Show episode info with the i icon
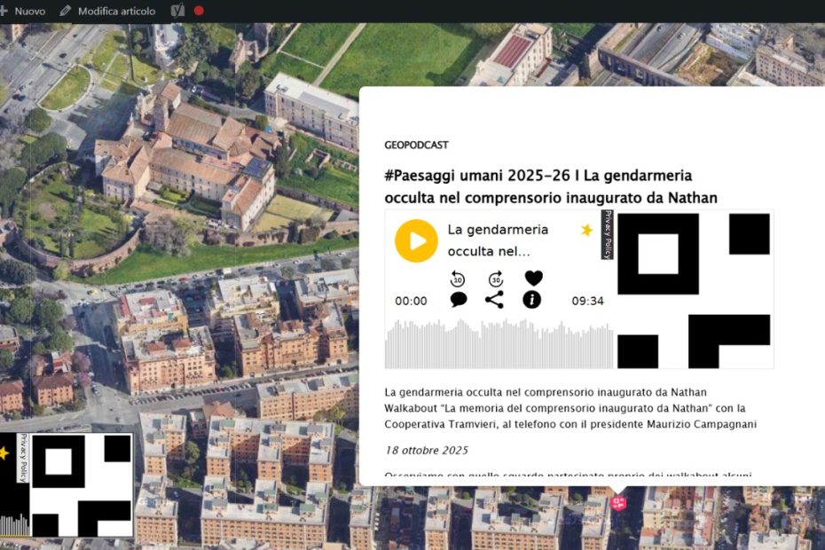The width and height of the screenshot is (825, 550). click(532, 300)
